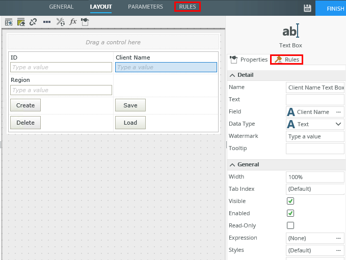Select the ID label on canvas

point(14,57)
